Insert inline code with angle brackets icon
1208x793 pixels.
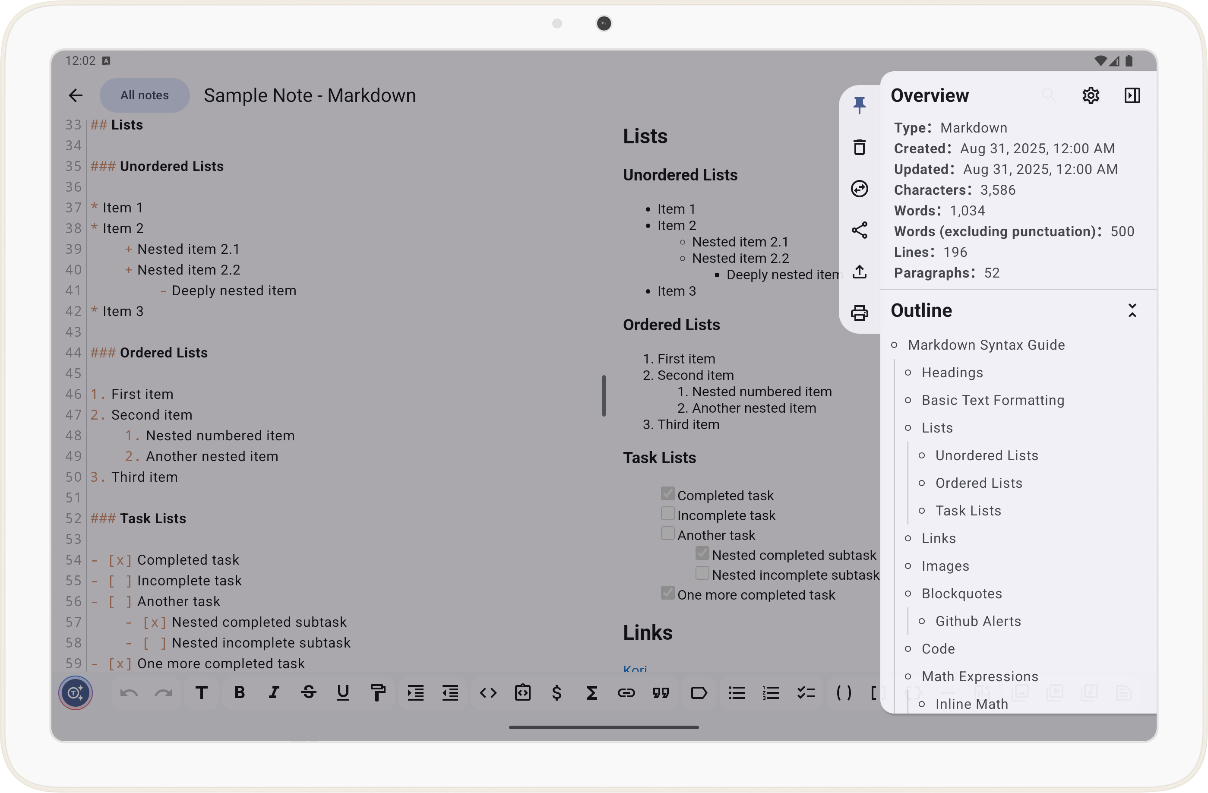coord(488,692)
